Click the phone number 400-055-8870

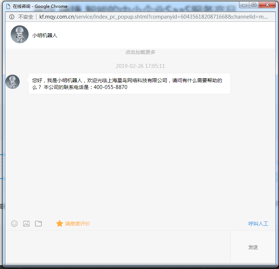coord(110,87)
